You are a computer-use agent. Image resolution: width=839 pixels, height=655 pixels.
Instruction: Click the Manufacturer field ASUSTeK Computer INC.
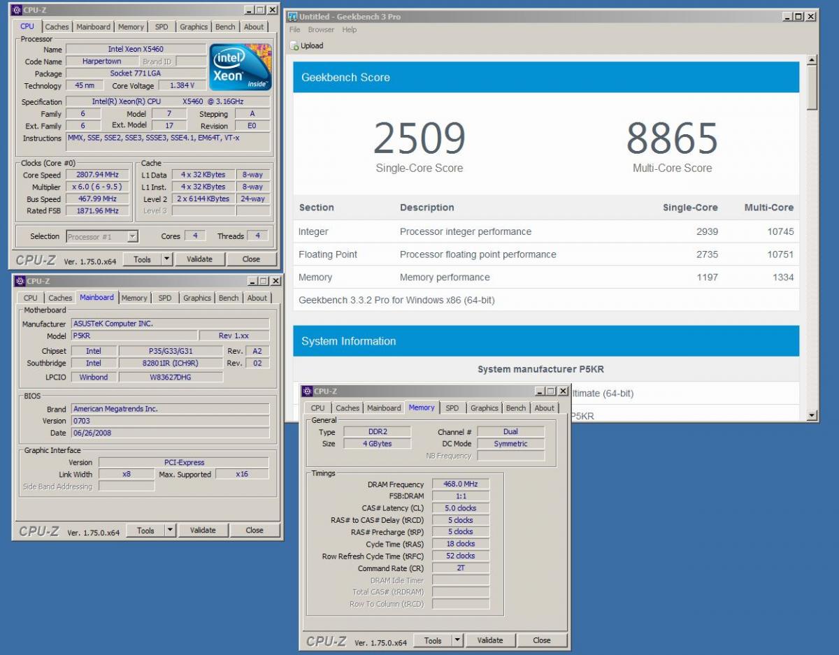pyautogui.click(x=170, y=324)
